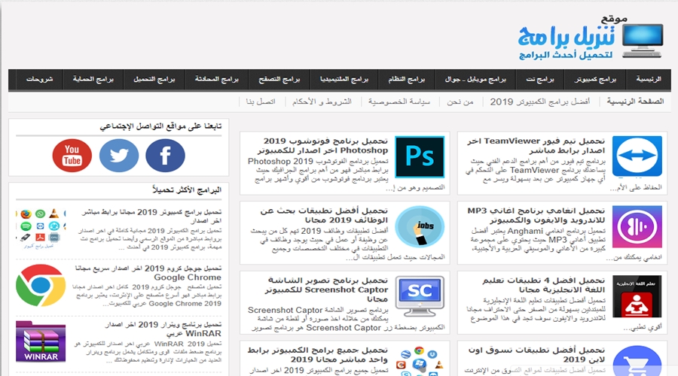Open سياسة الخصوصية page link
The height and width of the screenshot is (376, 678).
[399, 102]
